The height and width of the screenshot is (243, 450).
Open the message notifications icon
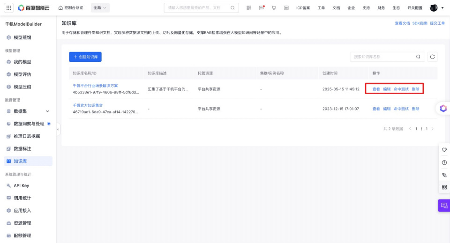(262, 8)
